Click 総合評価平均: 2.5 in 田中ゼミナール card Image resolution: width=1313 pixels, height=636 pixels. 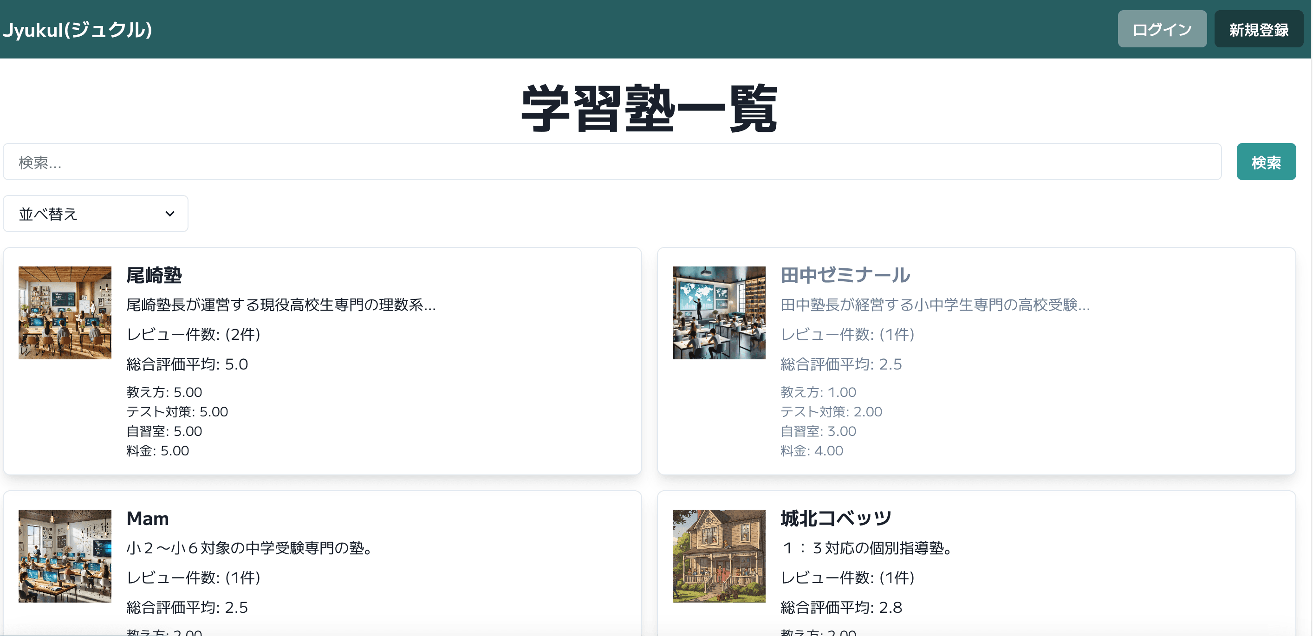[x=841, y=364]
